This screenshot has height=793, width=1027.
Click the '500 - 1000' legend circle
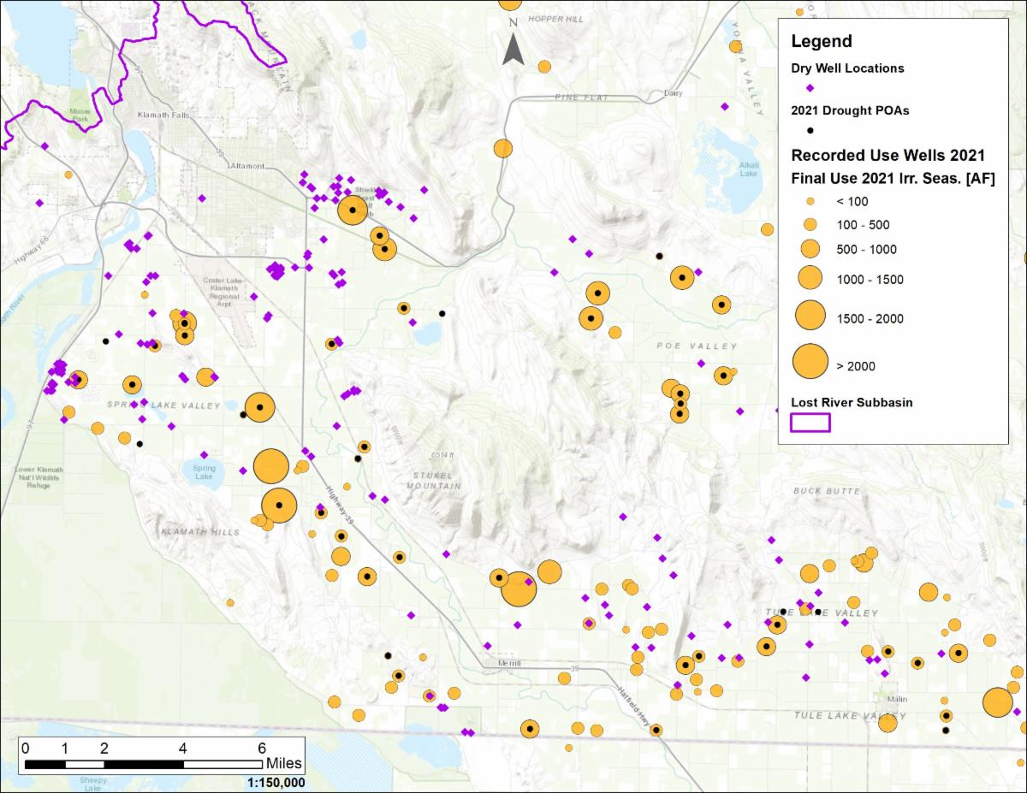pyautogui.click(x=810, y=249)
